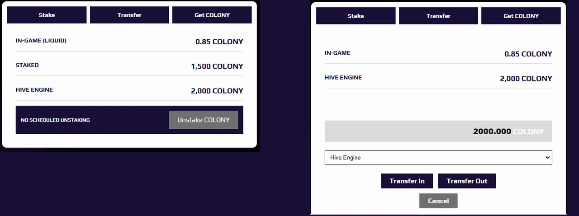
Task: Open the Transfer tab in the staking panel
Action: tap(129, 15)
